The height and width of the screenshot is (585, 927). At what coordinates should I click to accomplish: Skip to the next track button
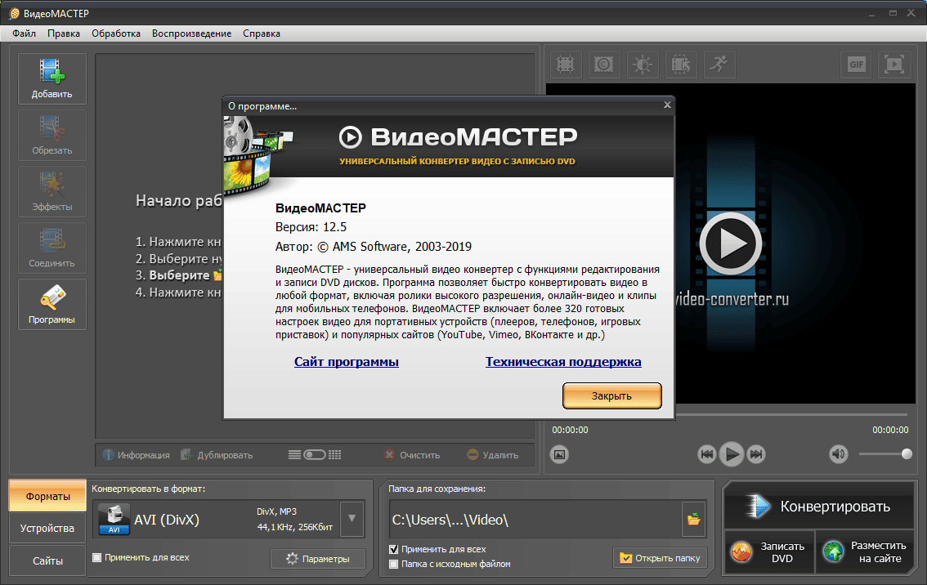pos(756,453)
